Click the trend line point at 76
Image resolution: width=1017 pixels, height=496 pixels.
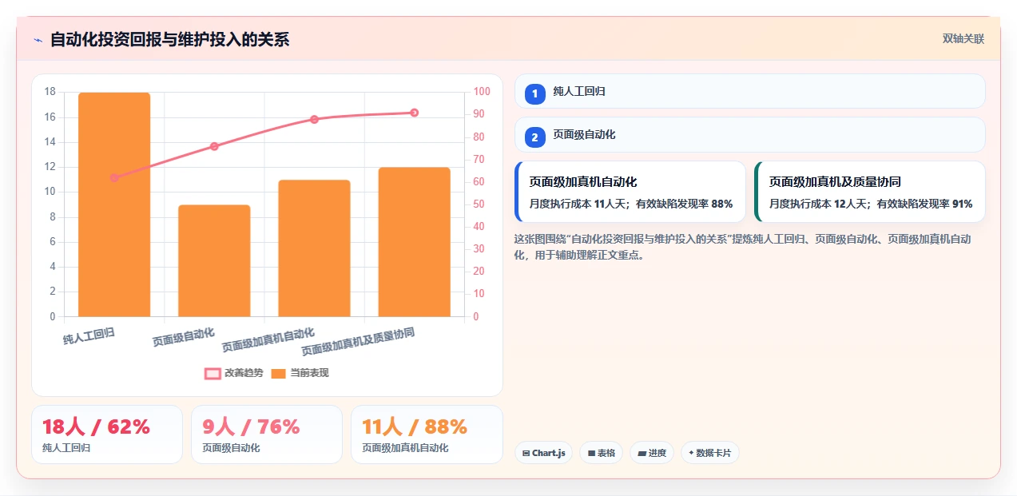tap(214, 146)
